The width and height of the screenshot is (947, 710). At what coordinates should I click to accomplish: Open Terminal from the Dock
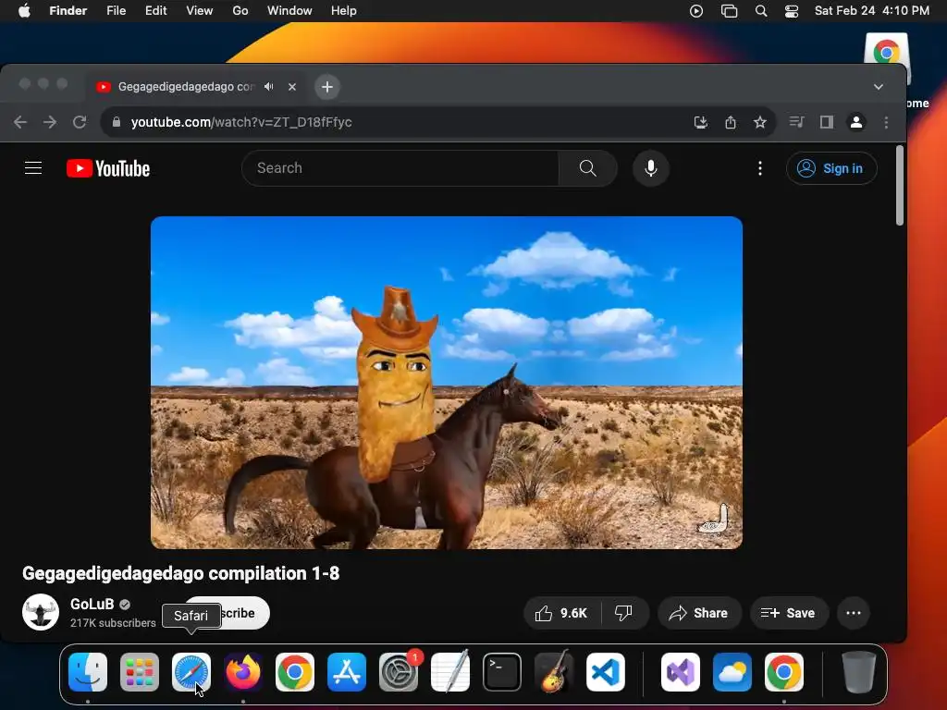click(502, 672)
